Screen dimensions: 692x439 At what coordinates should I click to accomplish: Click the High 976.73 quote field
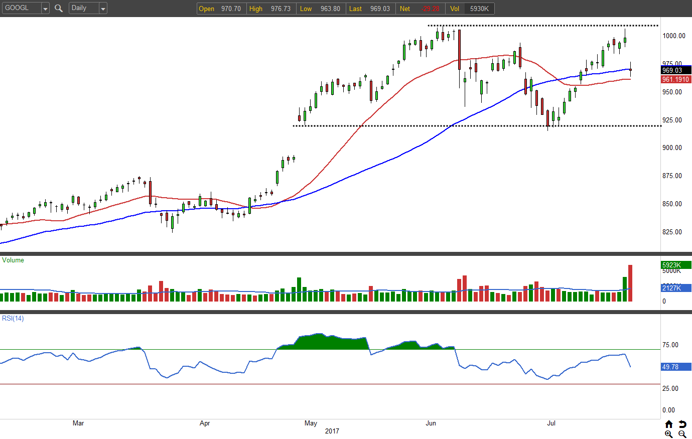click(x=270, y=9)
